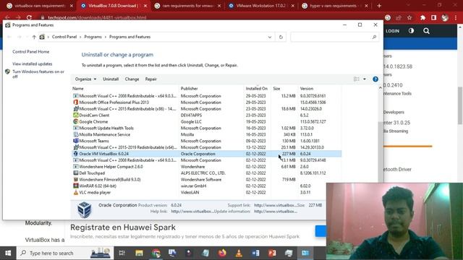The image size is (463, 260).
Task: Sort the list by Version column
Action: pyautogui.click(x=307, y=88)
